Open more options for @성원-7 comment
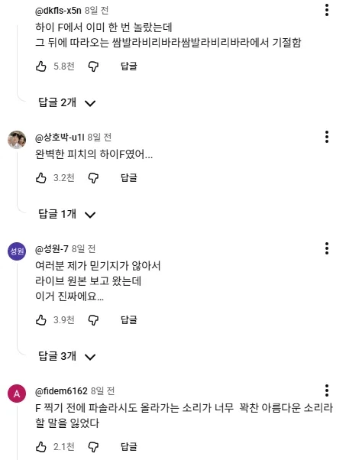This screenshot has width=346, height=460. pos(327,248)
